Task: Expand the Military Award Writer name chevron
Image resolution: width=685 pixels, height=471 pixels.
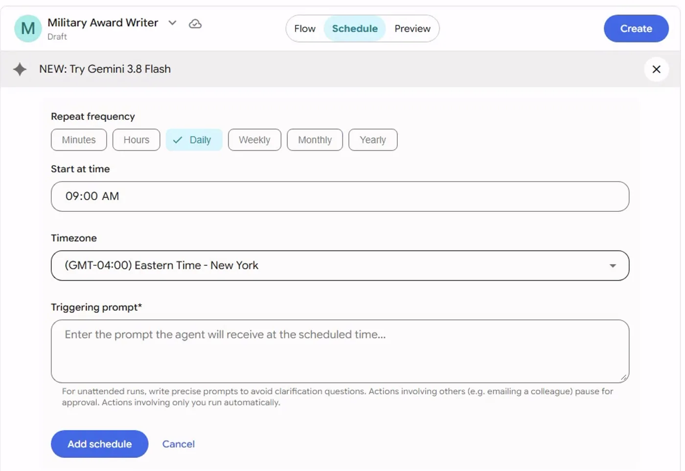Action: pos(172,23)
